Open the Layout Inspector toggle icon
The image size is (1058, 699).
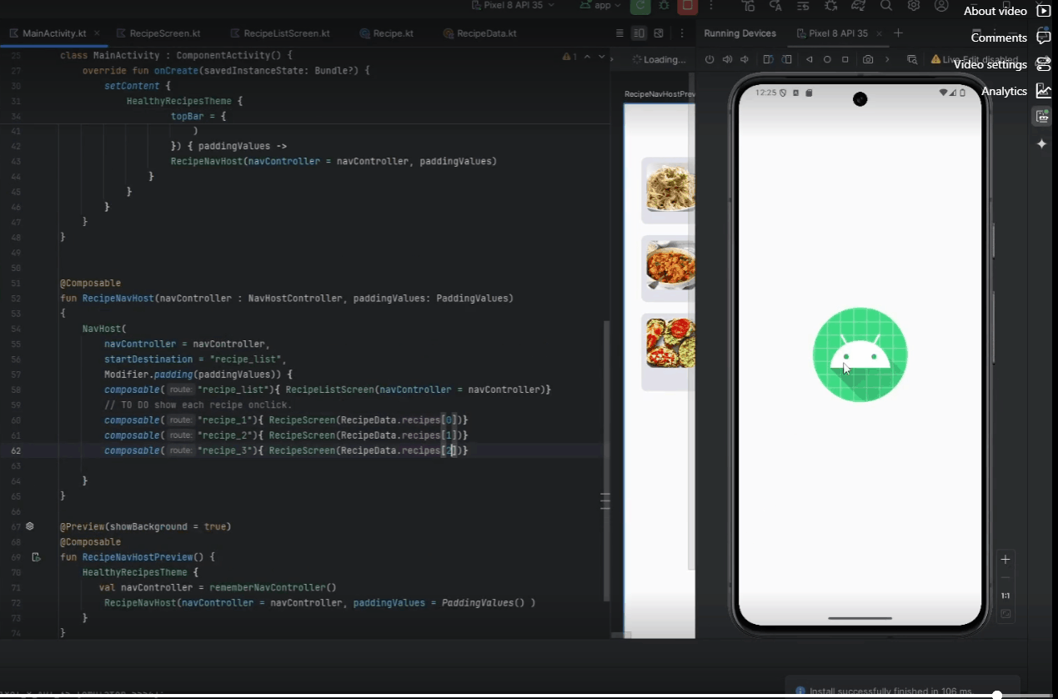[912, 60]
